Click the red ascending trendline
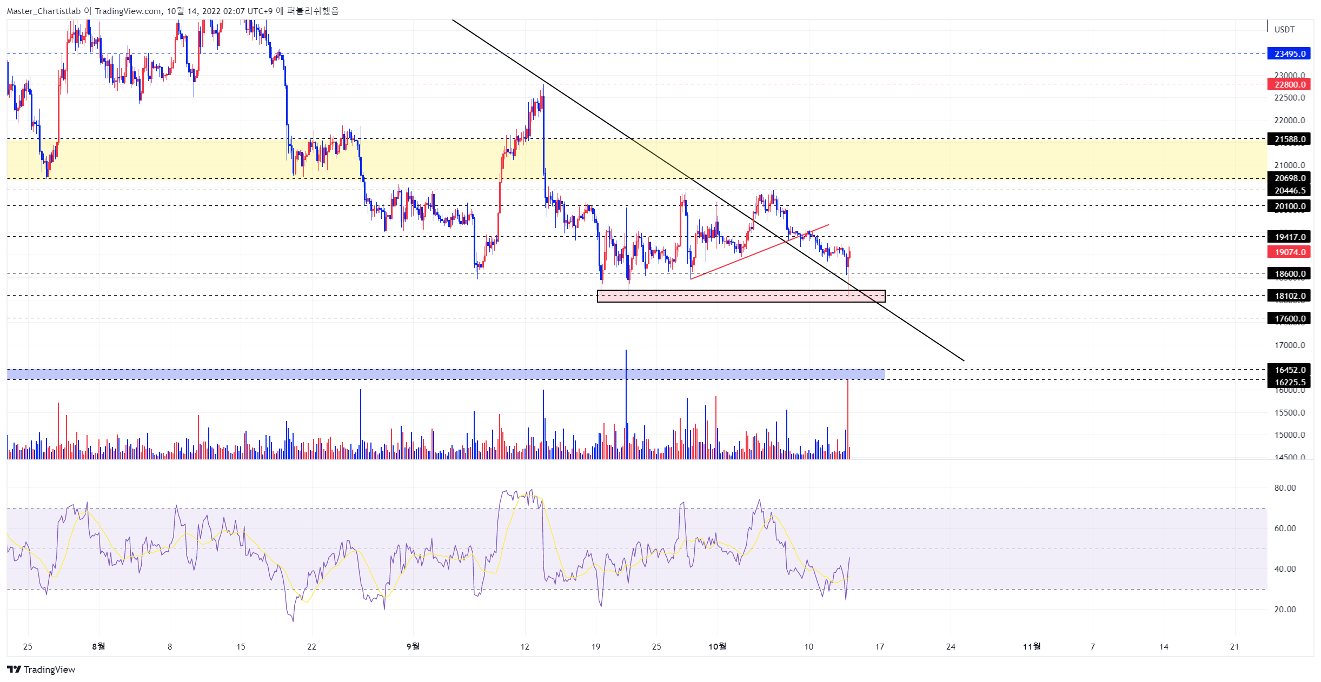Screen dimensions: 1321x682 point(760,251)
